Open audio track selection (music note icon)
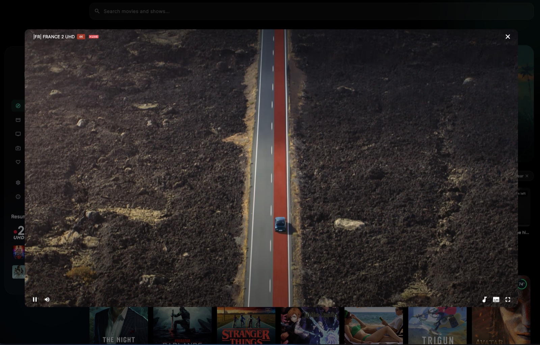Image resolution: width=540 pixels, height=345 pixels. point(484,299)
